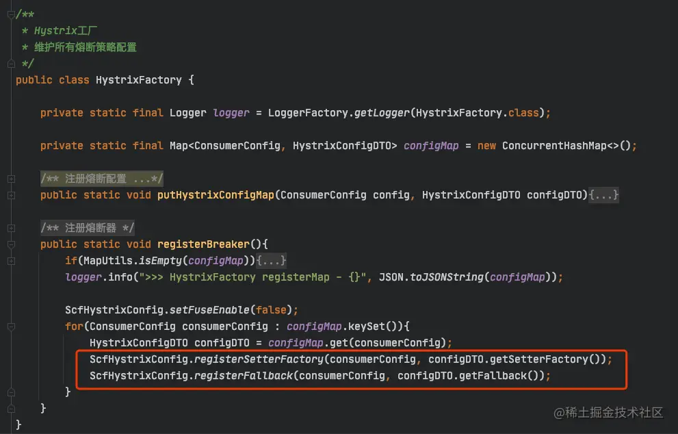Click the getSetterFactory method call
Viewport: 678px width, 434px height.
point(538,359)
